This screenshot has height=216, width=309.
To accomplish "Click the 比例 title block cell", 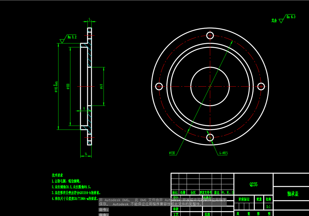I will [268, 199].
